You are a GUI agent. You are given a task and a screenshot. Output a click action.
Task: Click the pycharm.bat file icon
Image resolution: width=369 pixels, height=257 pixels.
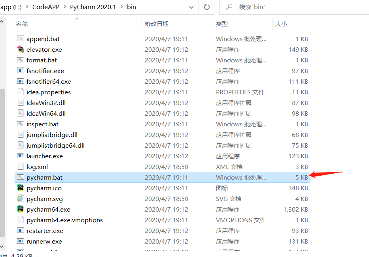click(21, 177)
